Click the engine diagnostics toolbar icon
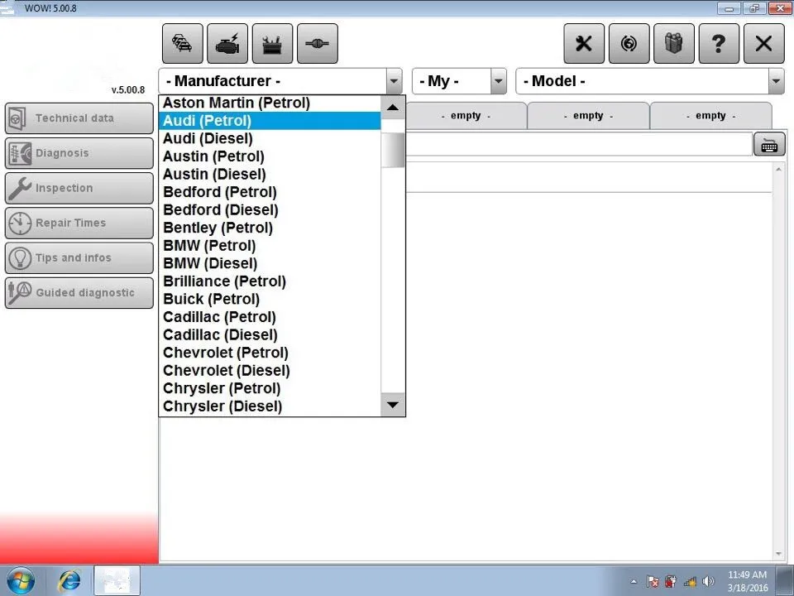Screen dimensions: 794x596 [x=227, y=44]
